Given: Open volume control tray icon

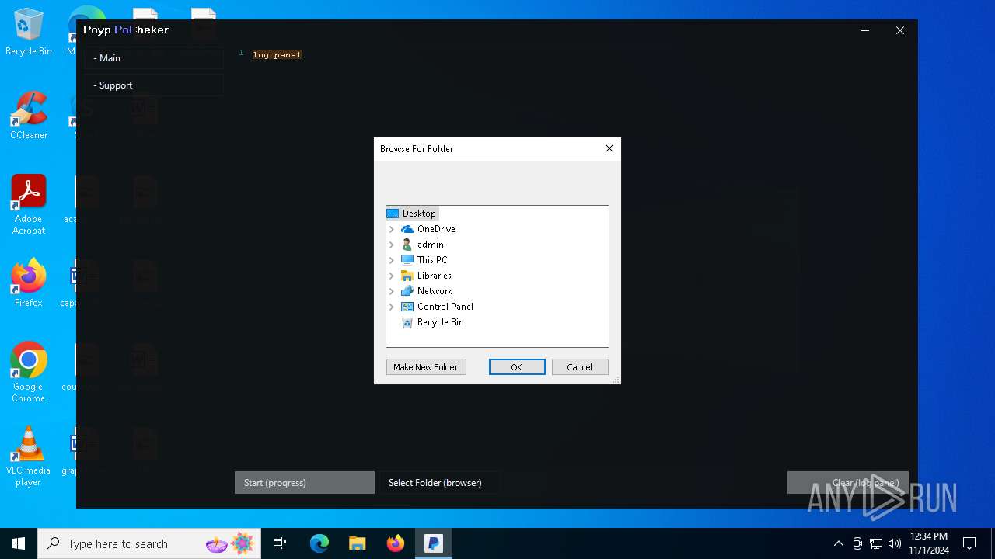Looking at the screenshot, I should (x=895, y=543).
